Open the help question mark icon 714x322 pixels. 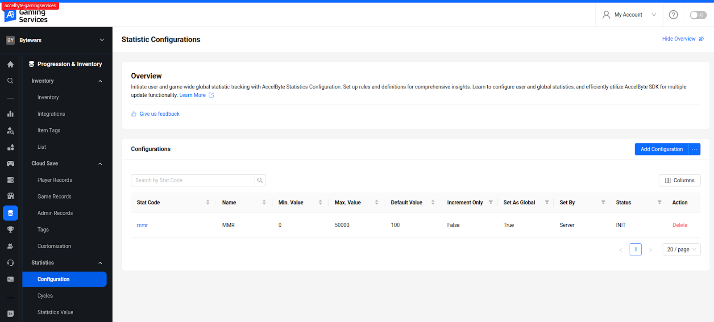673,15
